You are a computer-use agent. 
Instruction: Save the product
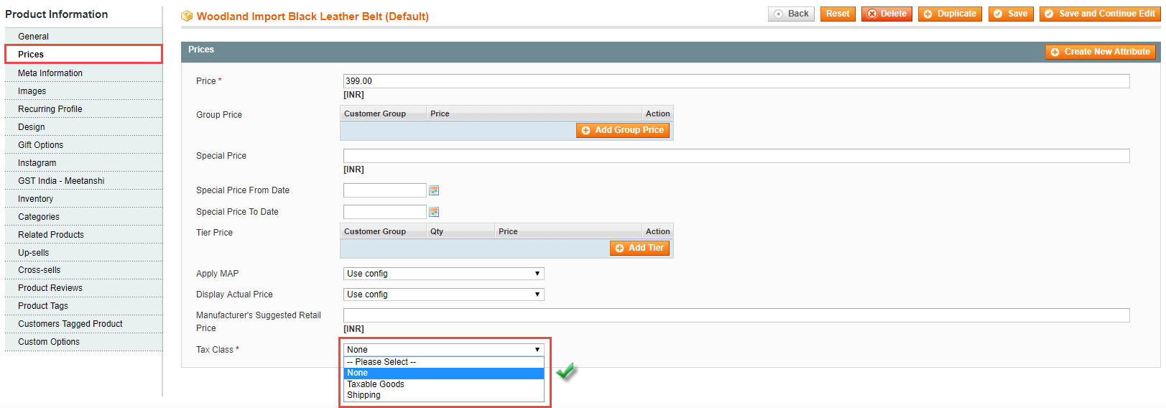[x=1011, y=14]
